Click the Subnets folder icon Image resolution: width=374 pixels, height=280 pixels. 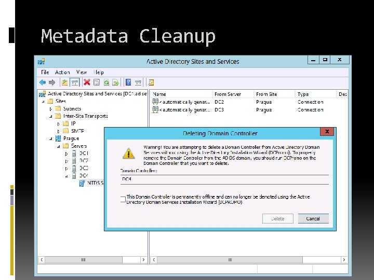click(x=58, y=108)
